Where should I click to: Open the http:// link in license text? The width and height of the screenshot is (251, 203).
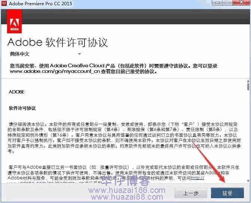pyautogui.click(x=198, y=178)
